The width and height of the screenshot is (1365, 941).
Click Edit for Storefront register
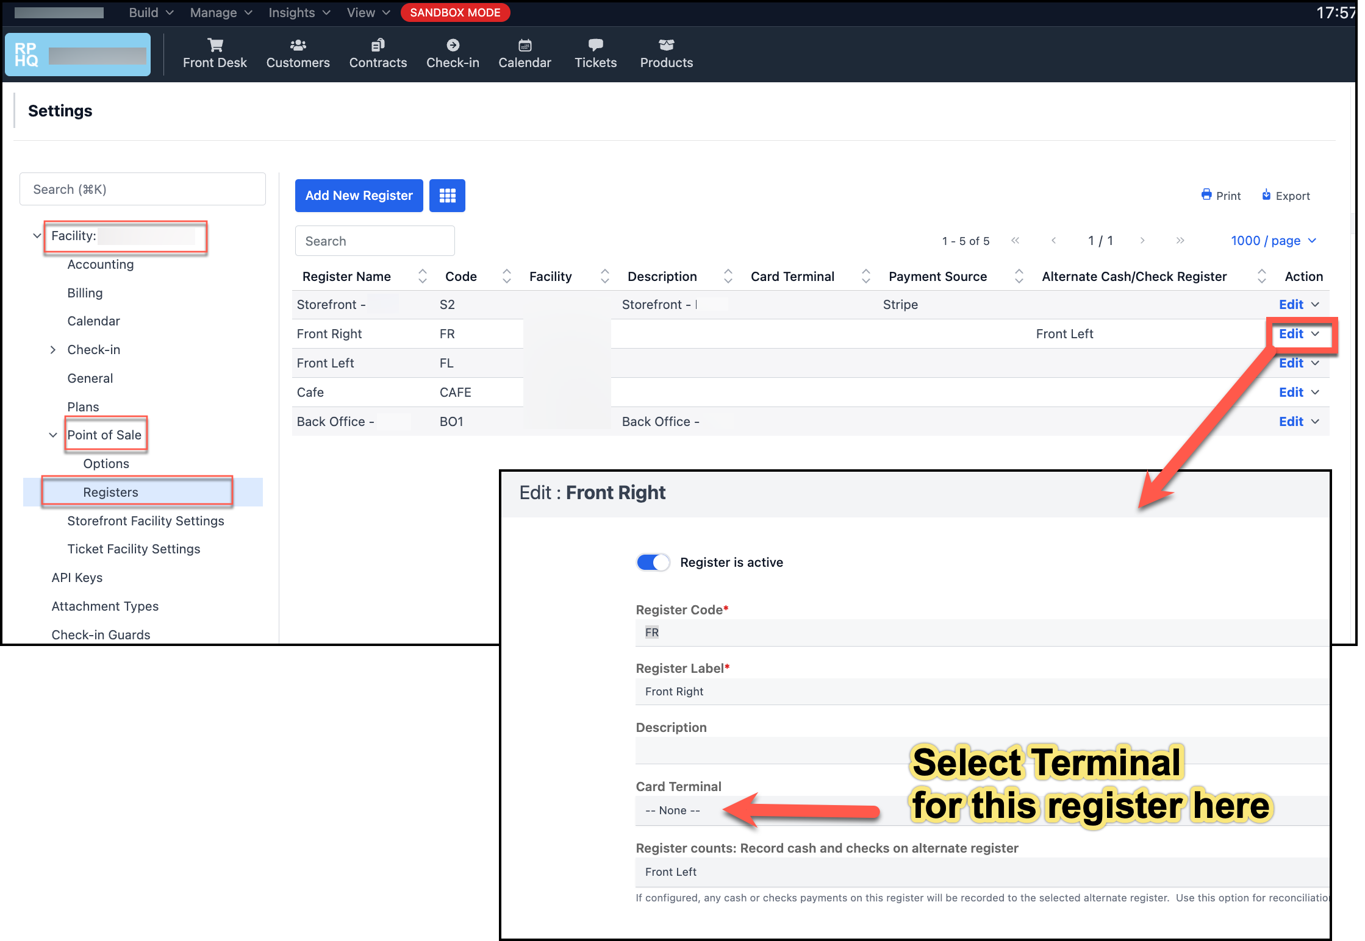[x=1291, y=305]
